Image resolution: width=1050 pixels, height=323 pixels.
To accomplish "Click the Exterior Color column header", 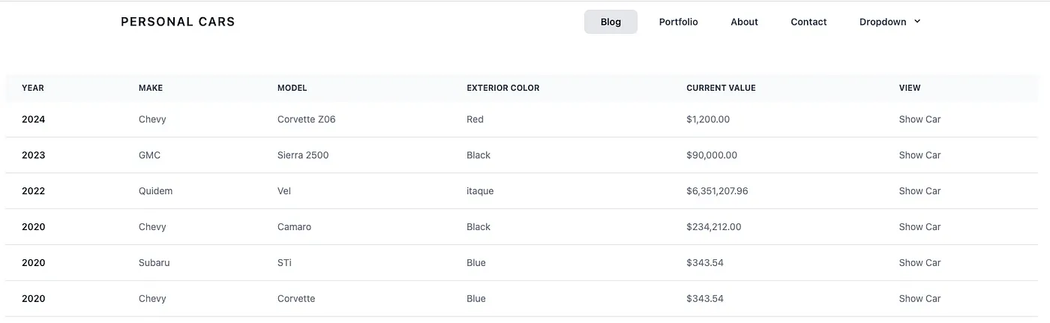I will click(x=502, y=88).
